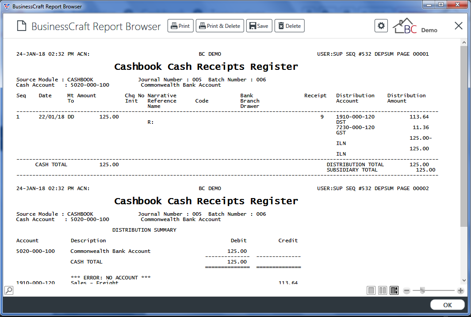Click the Print & Delete button
Image resolution: width=471 pixels, height=317 pixels.
pos(220,26)
